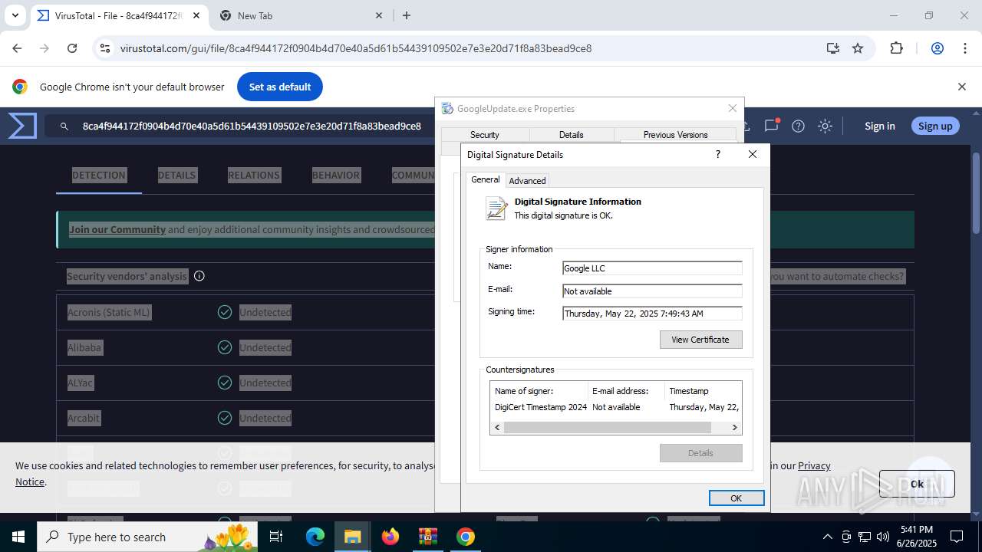
Task: Open the BEHAVIOR tab
Action: click(336, 175)
